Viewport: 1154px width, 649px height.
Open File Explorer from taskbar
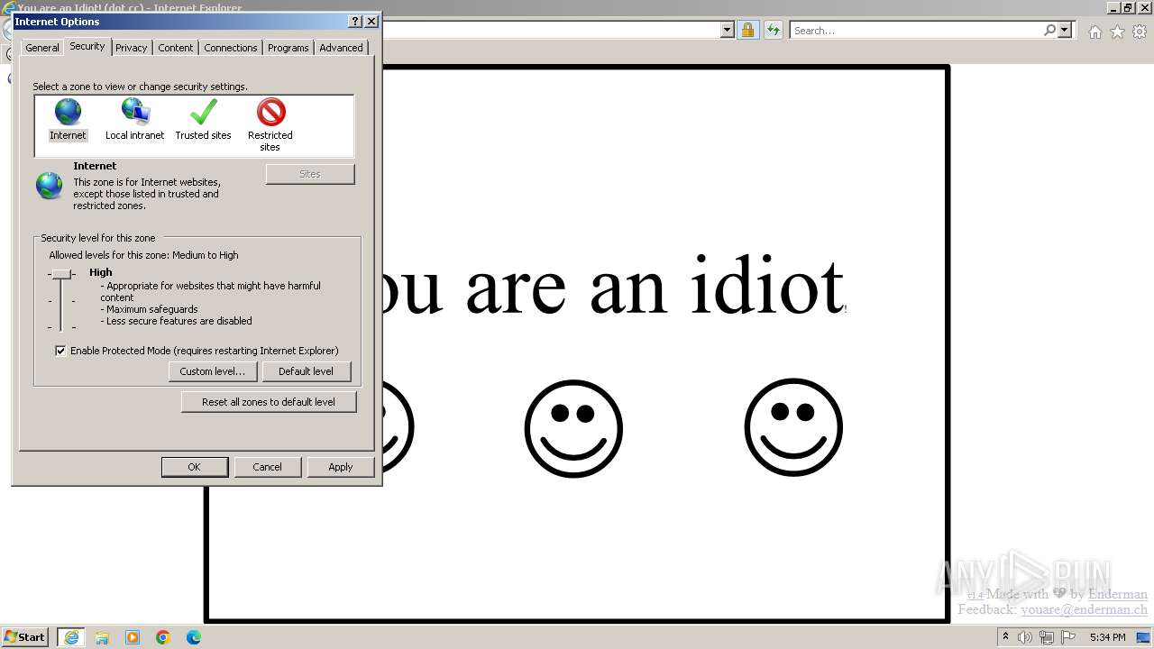tap(102, 637)
